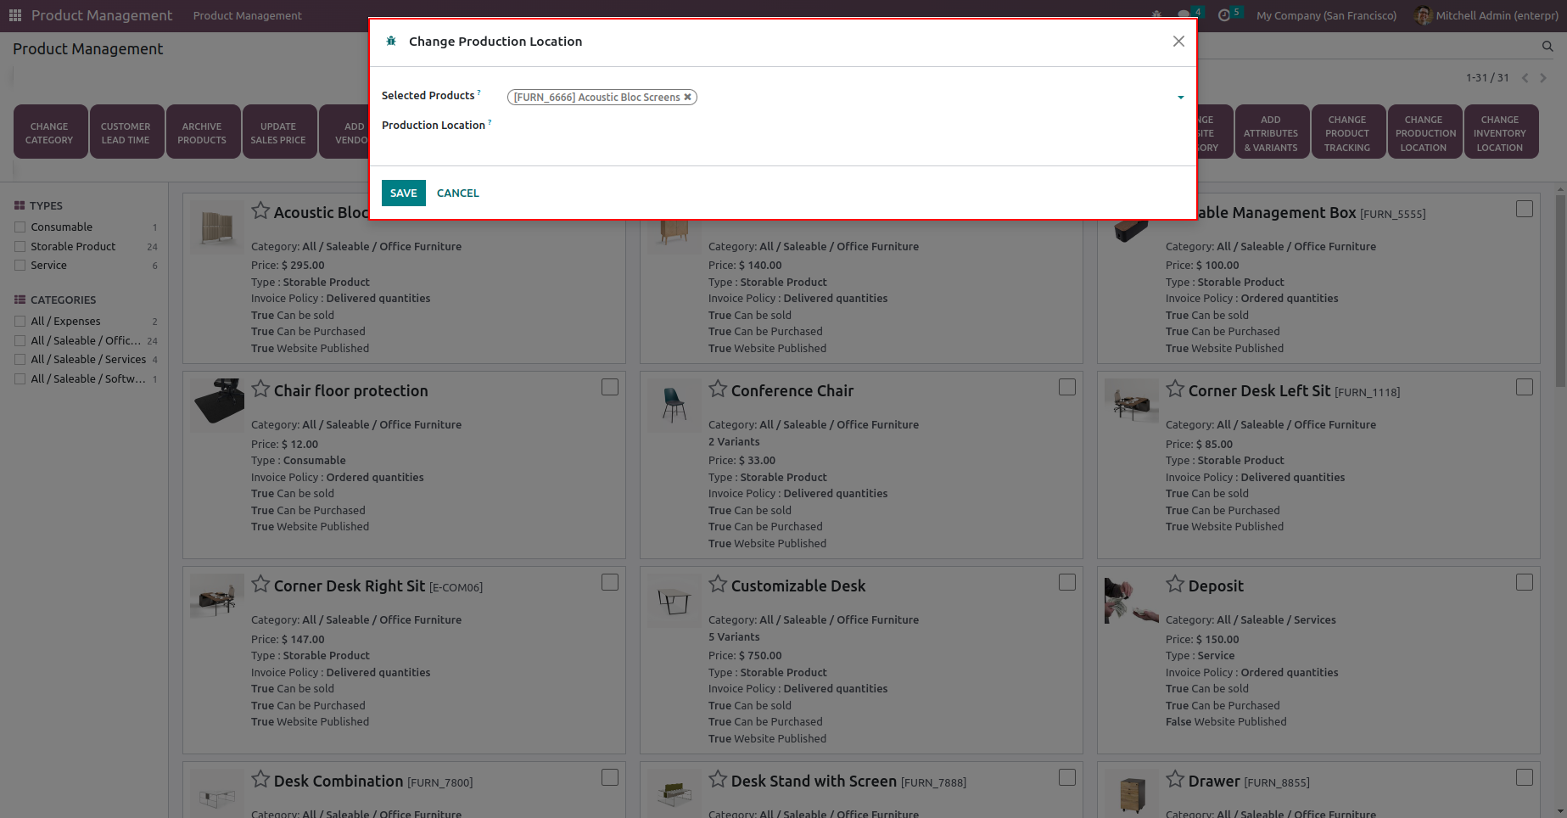Close the Change Production Location dialog
This screenshot has height=818, width=1567.
coord(1178,41)
